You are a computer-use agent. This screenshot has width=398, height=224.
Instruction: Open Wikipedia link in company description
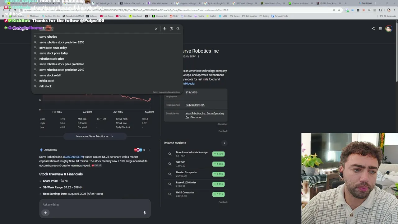click(x=189, y=83)
